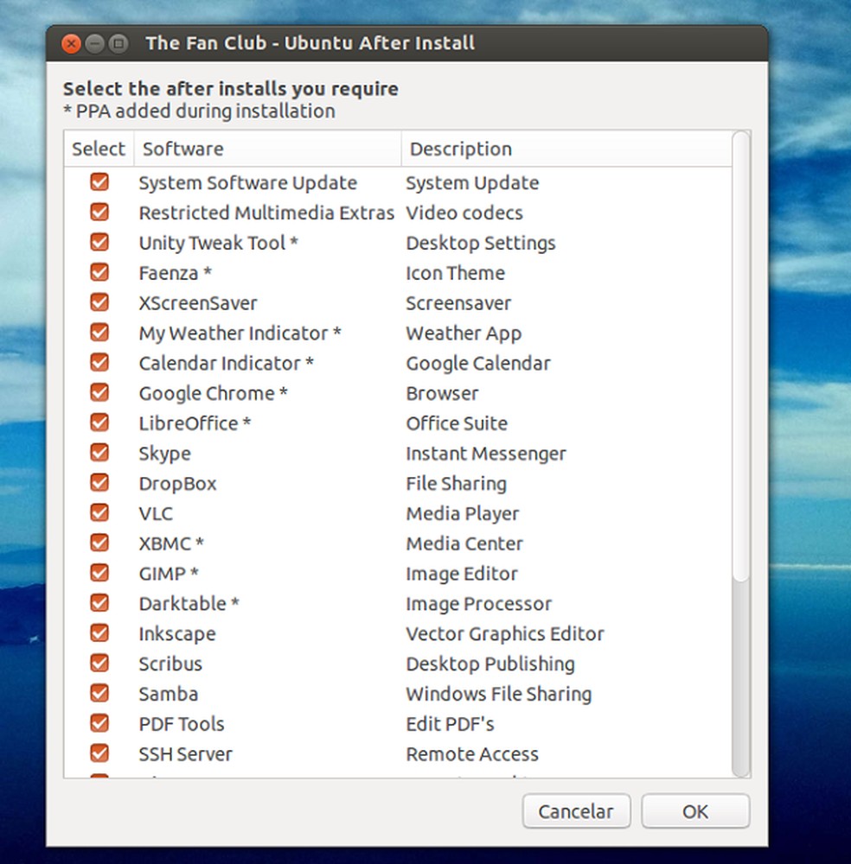Uncheck the System Software Update checkbox

[99, 181]
